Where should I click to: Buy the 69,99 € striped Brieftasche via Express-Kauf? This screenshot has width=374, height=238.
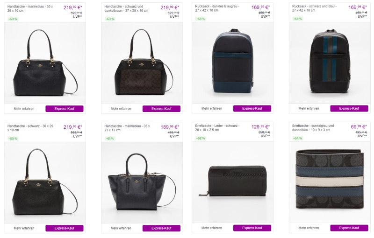tap(349, 228)
